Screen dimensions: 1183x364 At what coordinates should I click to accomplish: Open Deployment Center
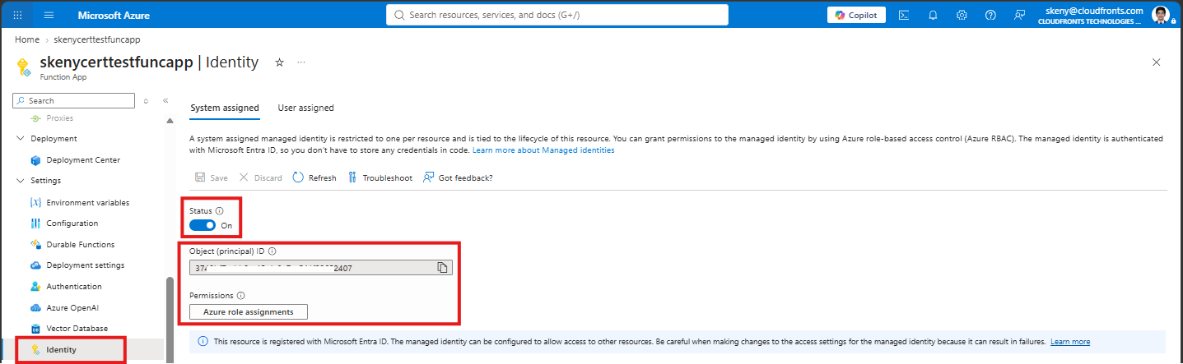(x=82, y=160)
